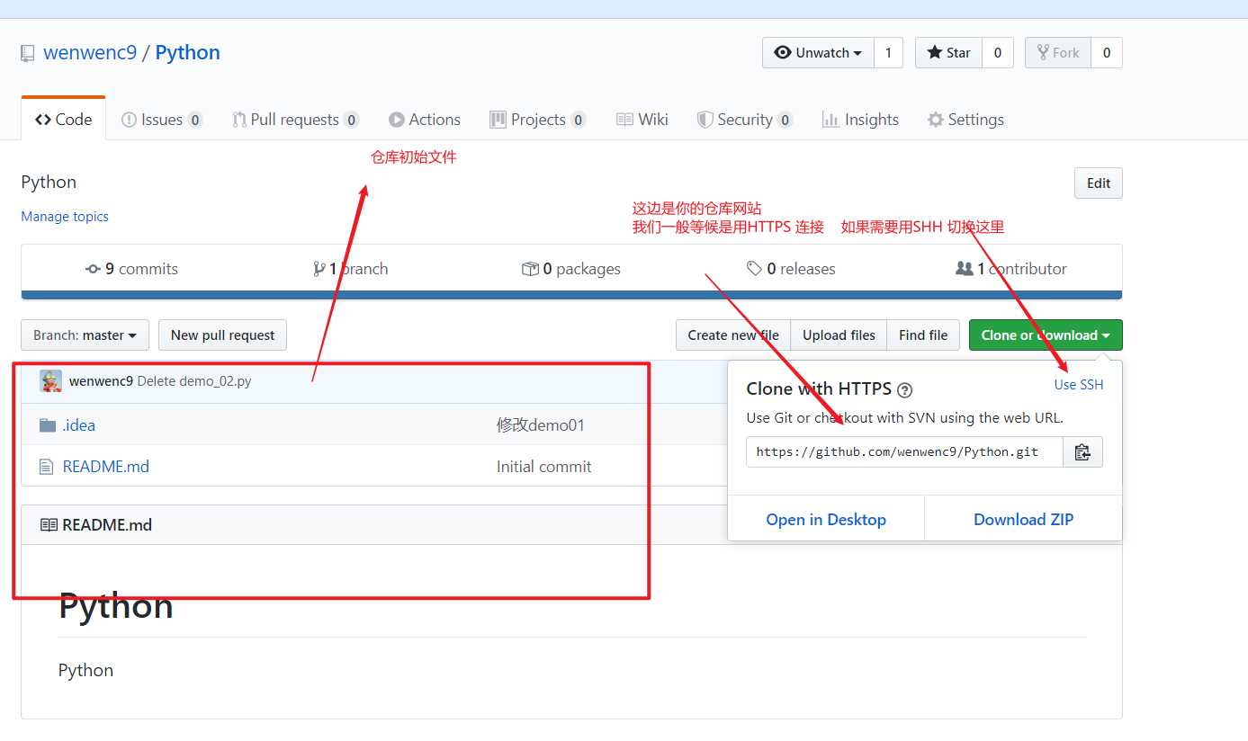Click the contributors people icon
Viewport: 1248px width, 741px height.
964,269
